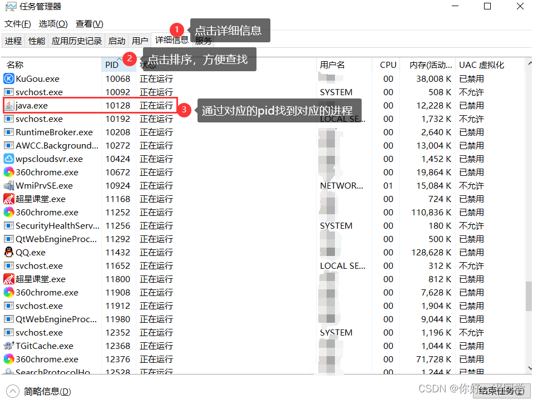Click the wpscloudsvr.exe name text
533x399 pixels.
pos(50,159)
